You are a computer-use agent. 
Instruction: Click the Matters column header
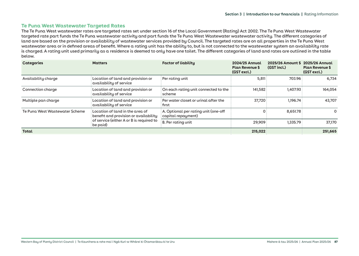(99, 63)
